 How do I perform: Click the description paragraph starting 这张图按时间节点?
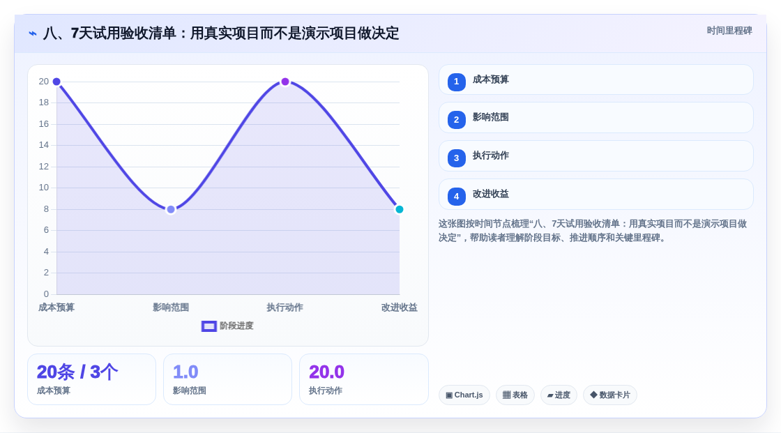pyautogui.click(x=593, y=231)
